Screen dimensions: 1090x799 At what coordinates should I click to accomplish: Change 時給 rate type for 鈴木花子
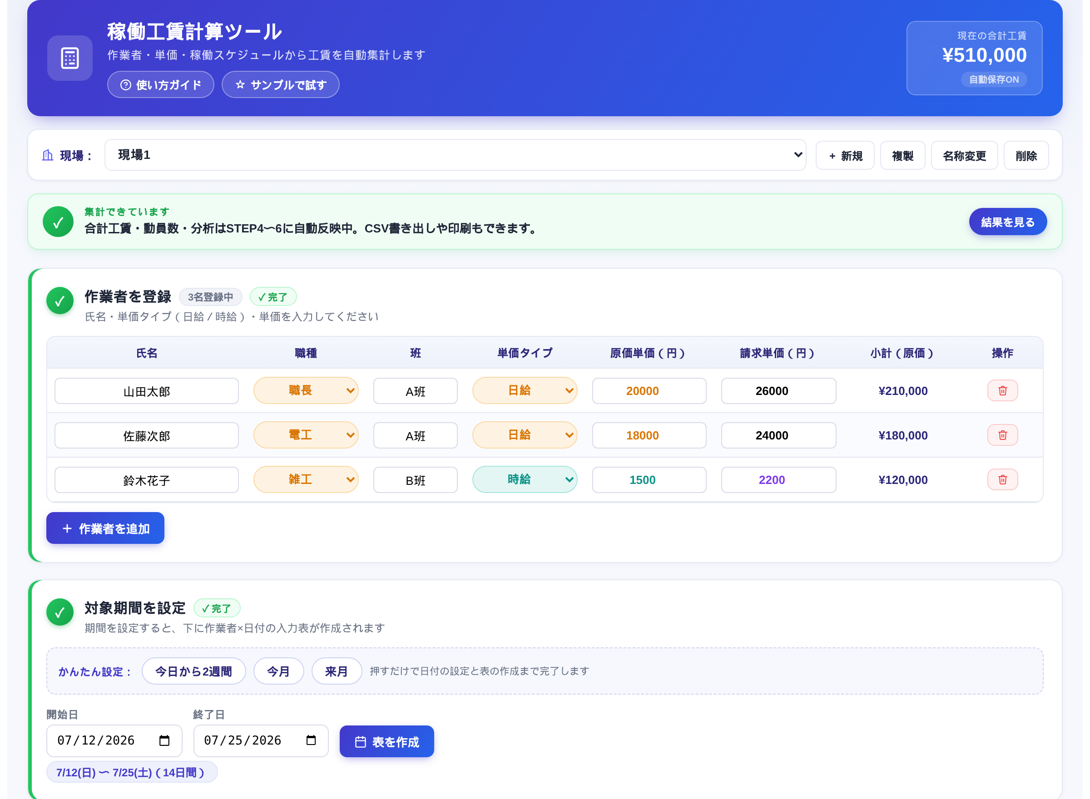tap(525, 480)
